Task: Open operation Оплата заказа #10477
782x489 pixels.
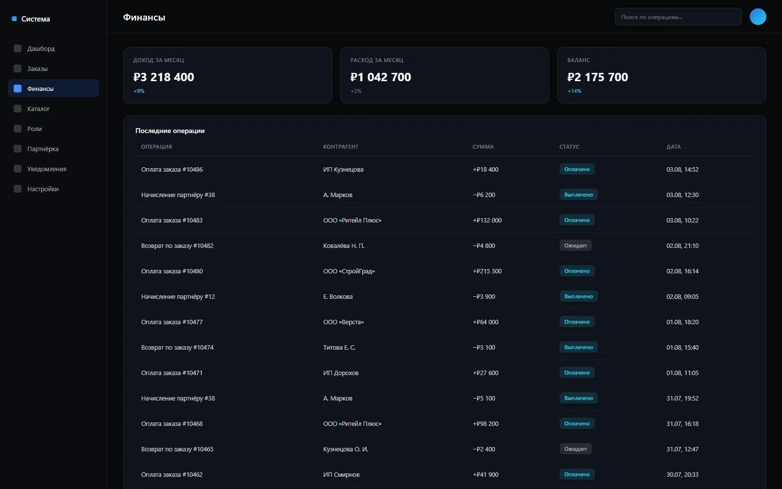Action: [172, 322]
